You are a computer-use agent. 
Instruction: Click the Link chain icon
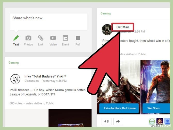41,38
